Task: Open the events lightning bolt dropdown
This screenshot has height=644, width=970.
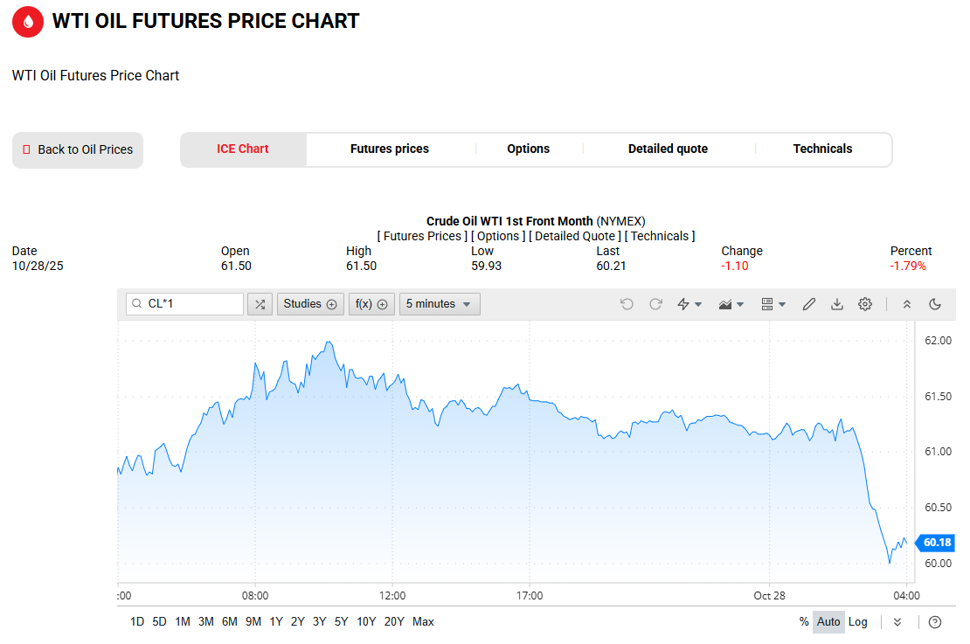Action: point(690,304)
